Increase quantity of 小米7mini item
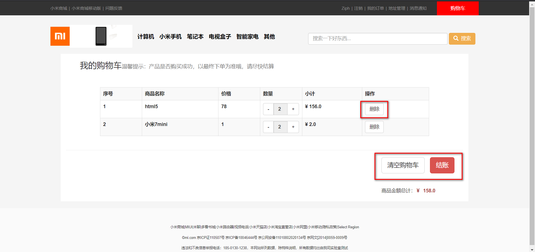The image size is (535, 252). [293, 127]
